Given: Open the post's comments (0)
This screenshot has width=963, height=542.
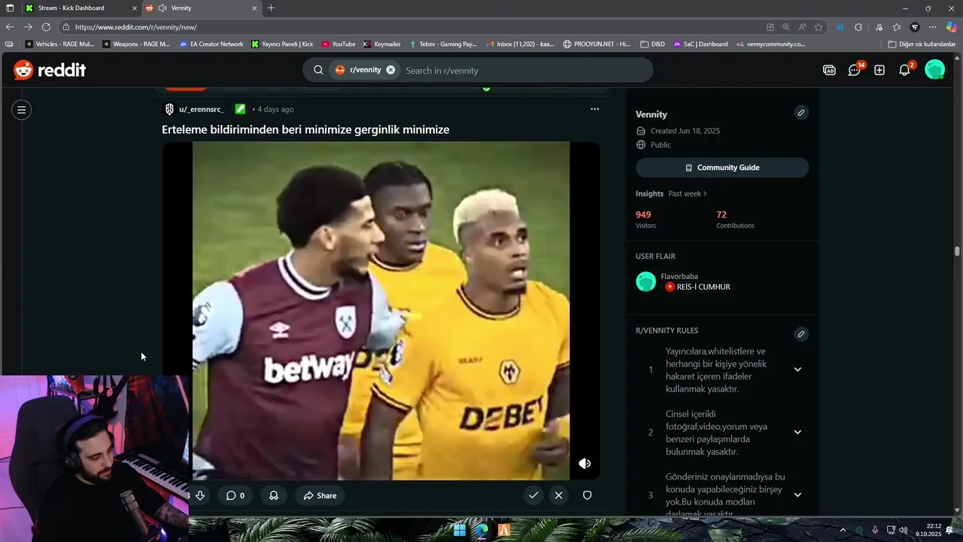Looking at the screenshot, I should pyautogui.click(x=235, y=495).
